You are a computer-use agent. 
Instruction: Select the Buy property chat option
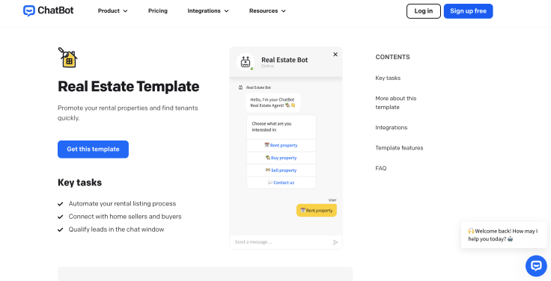pyautogui.click(x=281, y=158)
